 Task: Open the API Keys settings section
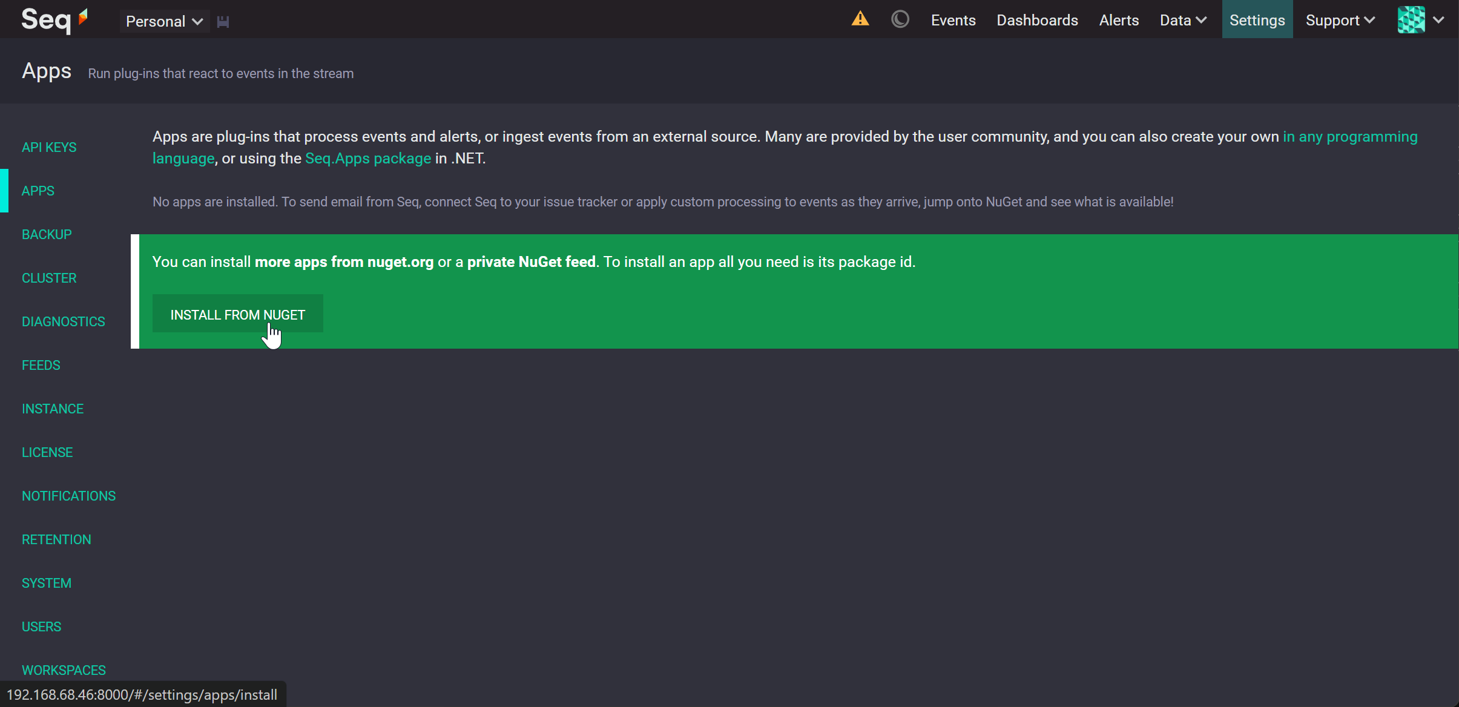pos(49,147)
